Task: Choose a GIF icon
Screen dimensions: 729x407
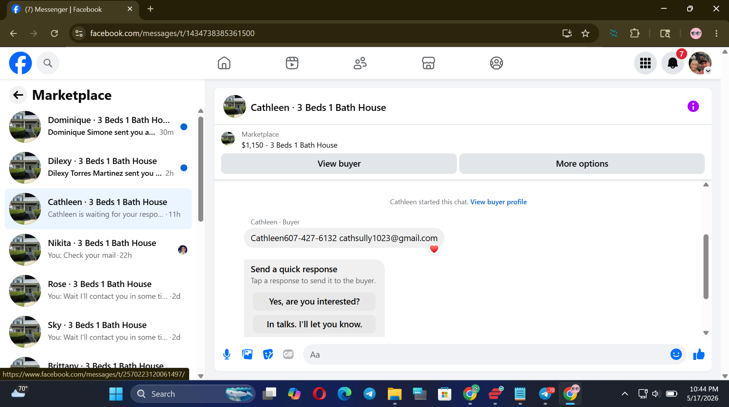Action: click(x=288, y=355)
